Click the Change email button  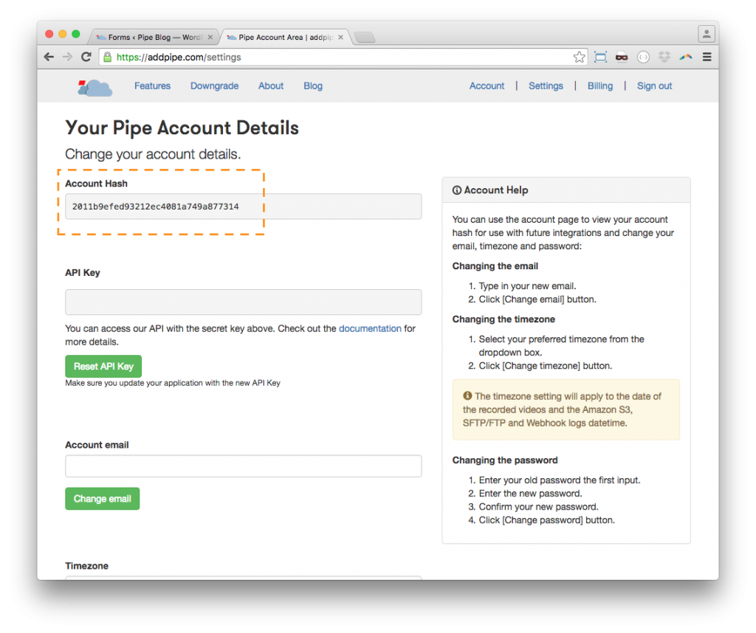102,499
